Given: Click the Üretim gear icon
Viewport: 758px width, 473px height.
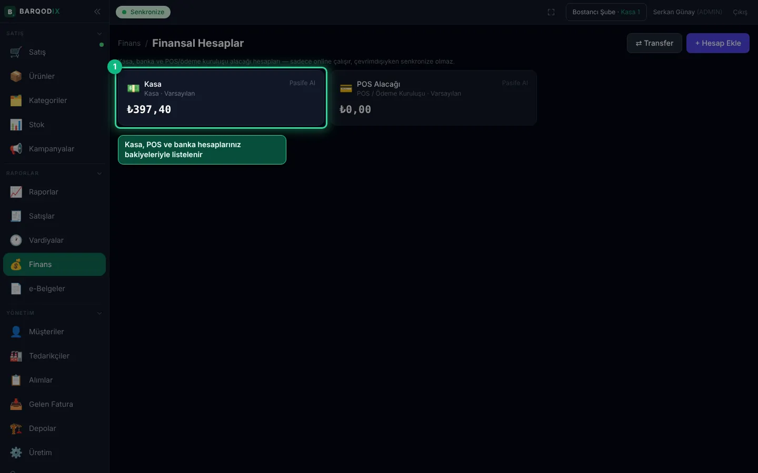Looking at the screenshot, I should pyautogui.click(x=16, y=453).
